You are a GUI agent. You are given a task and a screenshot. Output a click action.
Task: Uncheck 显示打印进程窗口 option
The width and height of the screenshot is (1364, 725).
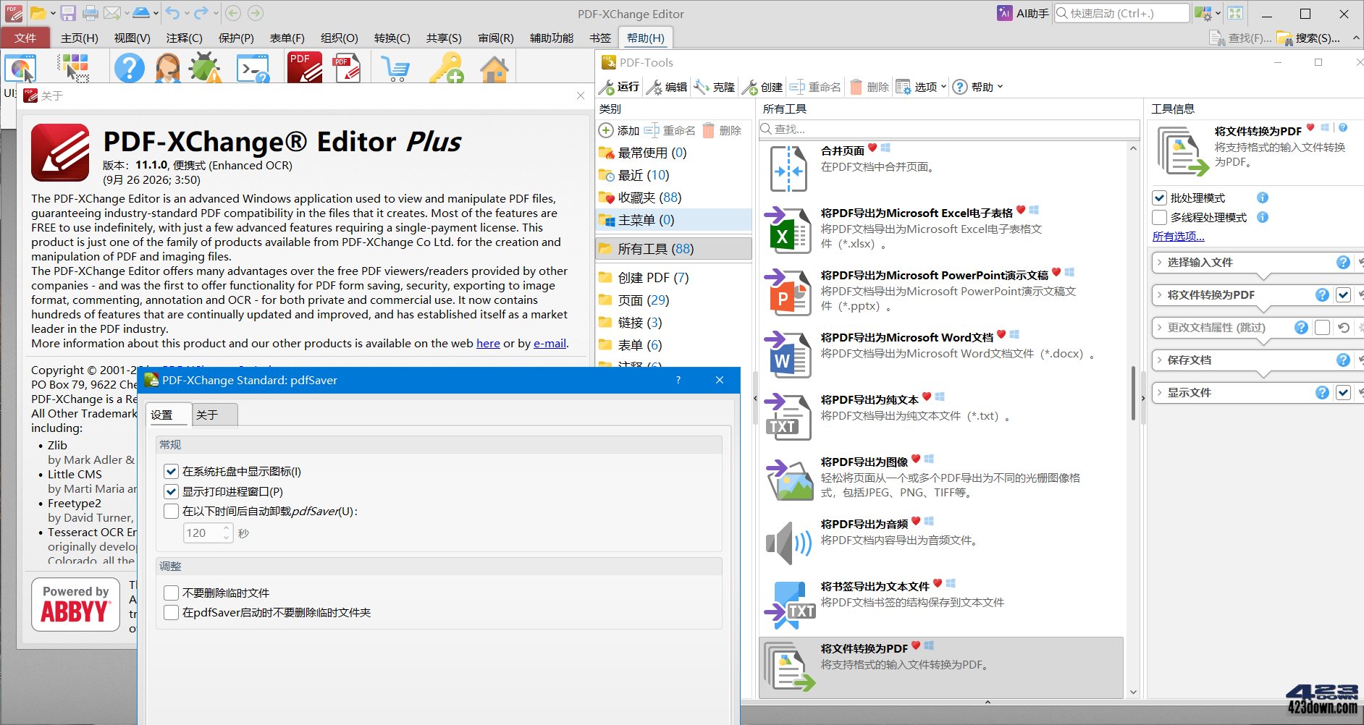(172, 491)
